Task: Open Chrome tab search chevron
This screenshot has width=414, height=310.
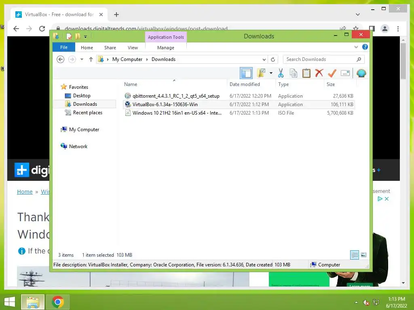Action: [x=358, y=15]
